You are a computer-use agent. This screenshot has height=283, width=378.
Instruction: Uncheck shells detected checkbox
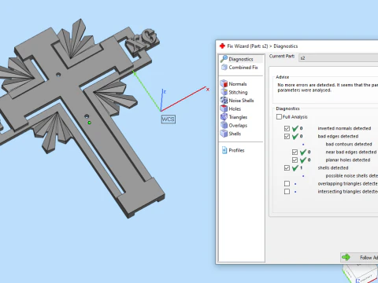[x=287, y=167]
